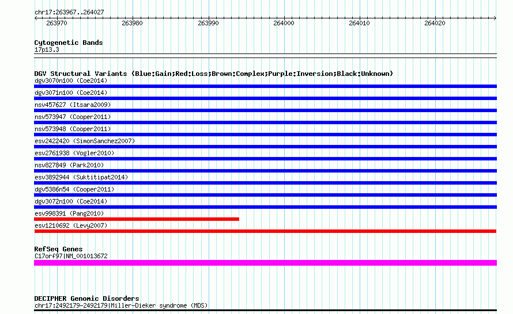Viewport: 513px width, 314px height.
Task: Select the 17p13.3 band label
Action: pos(47,49)
